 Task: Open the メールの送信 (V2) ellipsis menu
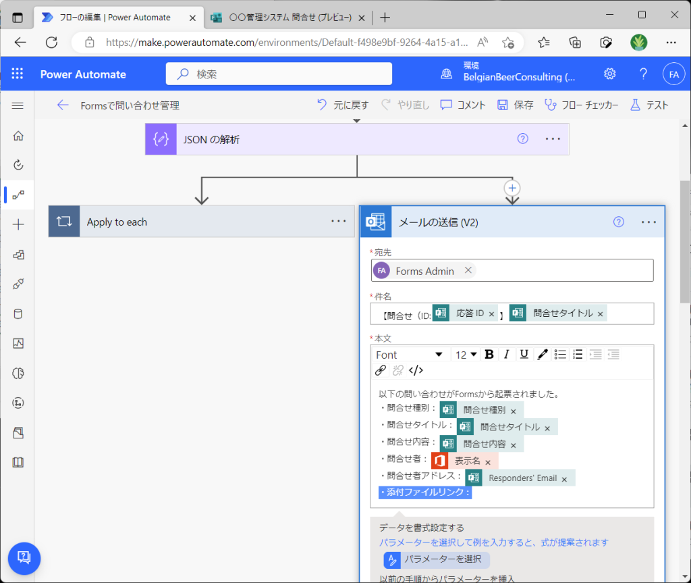click(648, 222)
